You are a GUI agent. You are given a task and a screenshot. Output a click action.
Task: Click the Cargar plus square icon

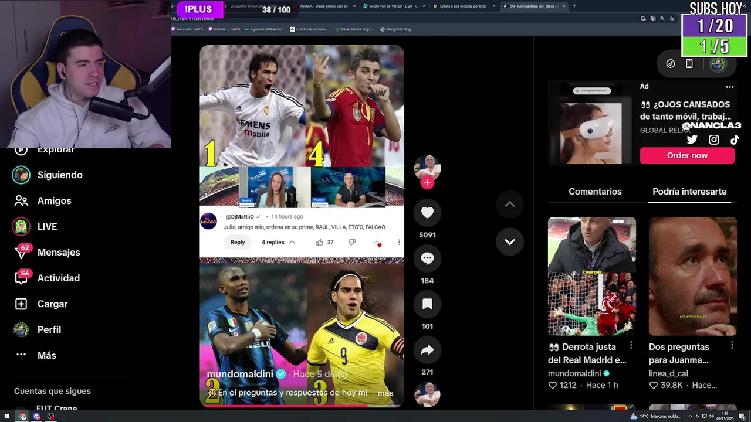click(x=21, y=304)
